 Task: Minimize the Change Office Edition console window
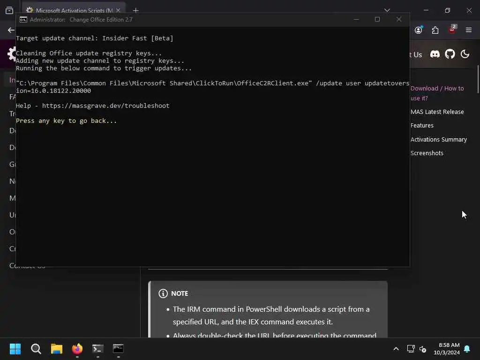[x=356, y=19]
